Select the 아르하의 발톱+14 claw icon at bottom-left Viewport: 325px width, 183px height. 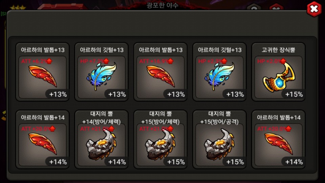pos(43,144)
